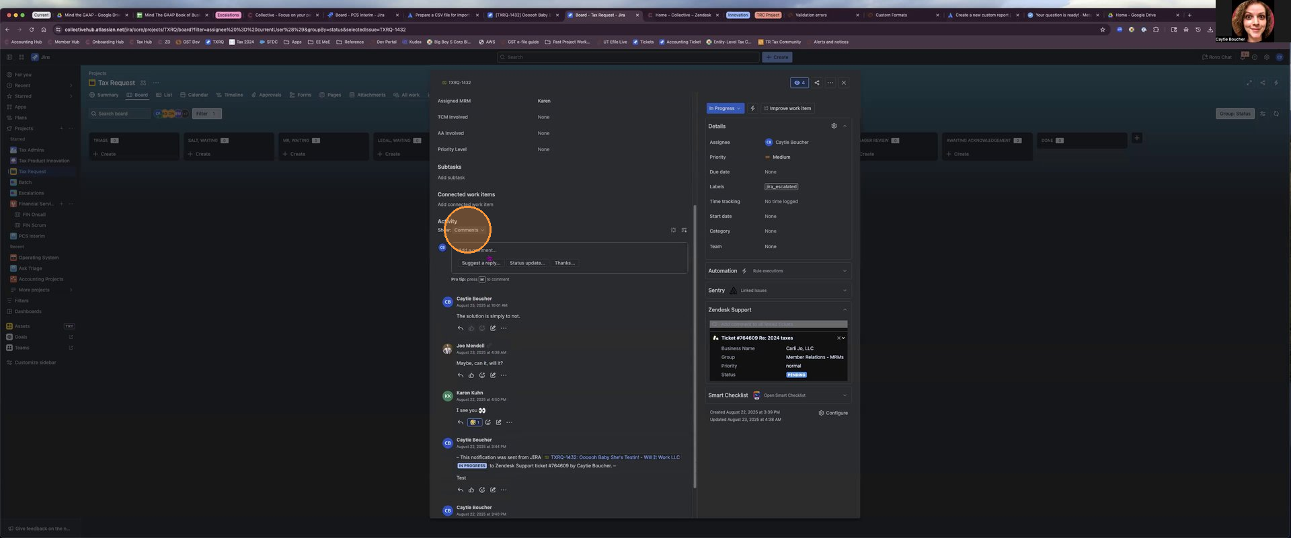Click the automation lightning bolt beside status
Viewport: 1291px width, 538px height.
click(x=752, y=108)
